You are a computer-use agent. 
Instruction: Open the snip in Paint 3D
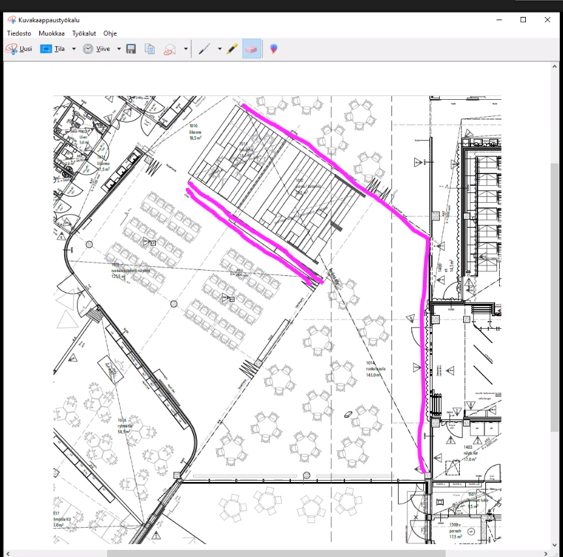pos(273,49)
